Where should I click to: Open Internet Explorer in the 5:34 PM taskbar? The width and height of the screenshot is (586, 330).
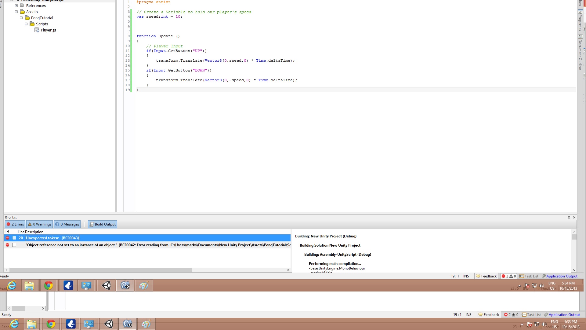(12, 285)
